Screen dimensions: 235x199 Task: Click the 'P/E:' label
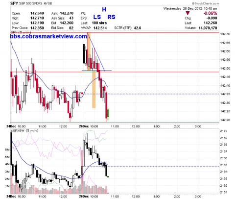pyautogui.click(x=83, y=13)
